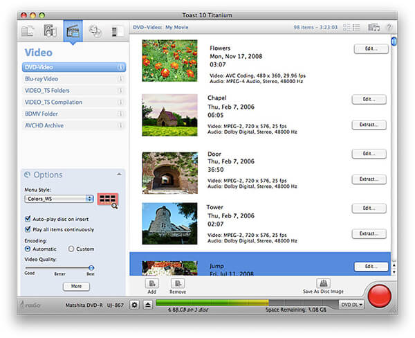Click the disc space usage bar
This screenshot has width=415, height=338.
click(247, 303)
